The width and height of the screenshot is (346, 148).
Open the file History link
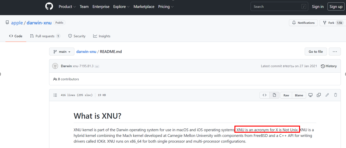[x=329, y=66]
